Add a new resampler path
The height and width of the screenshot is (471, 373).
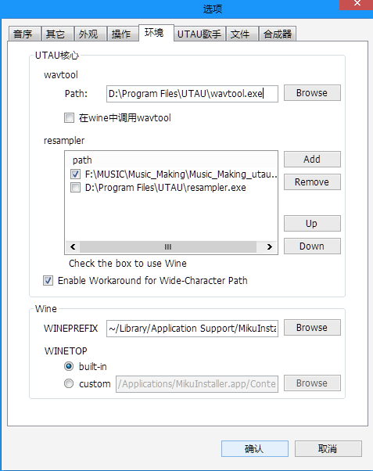[x=312, y=159]
